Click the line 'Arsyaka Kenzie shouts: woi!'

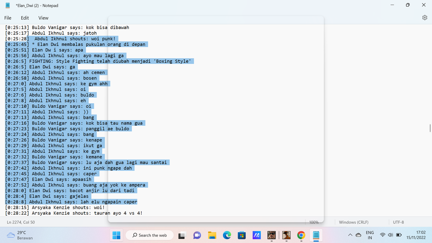coord(55,208)
